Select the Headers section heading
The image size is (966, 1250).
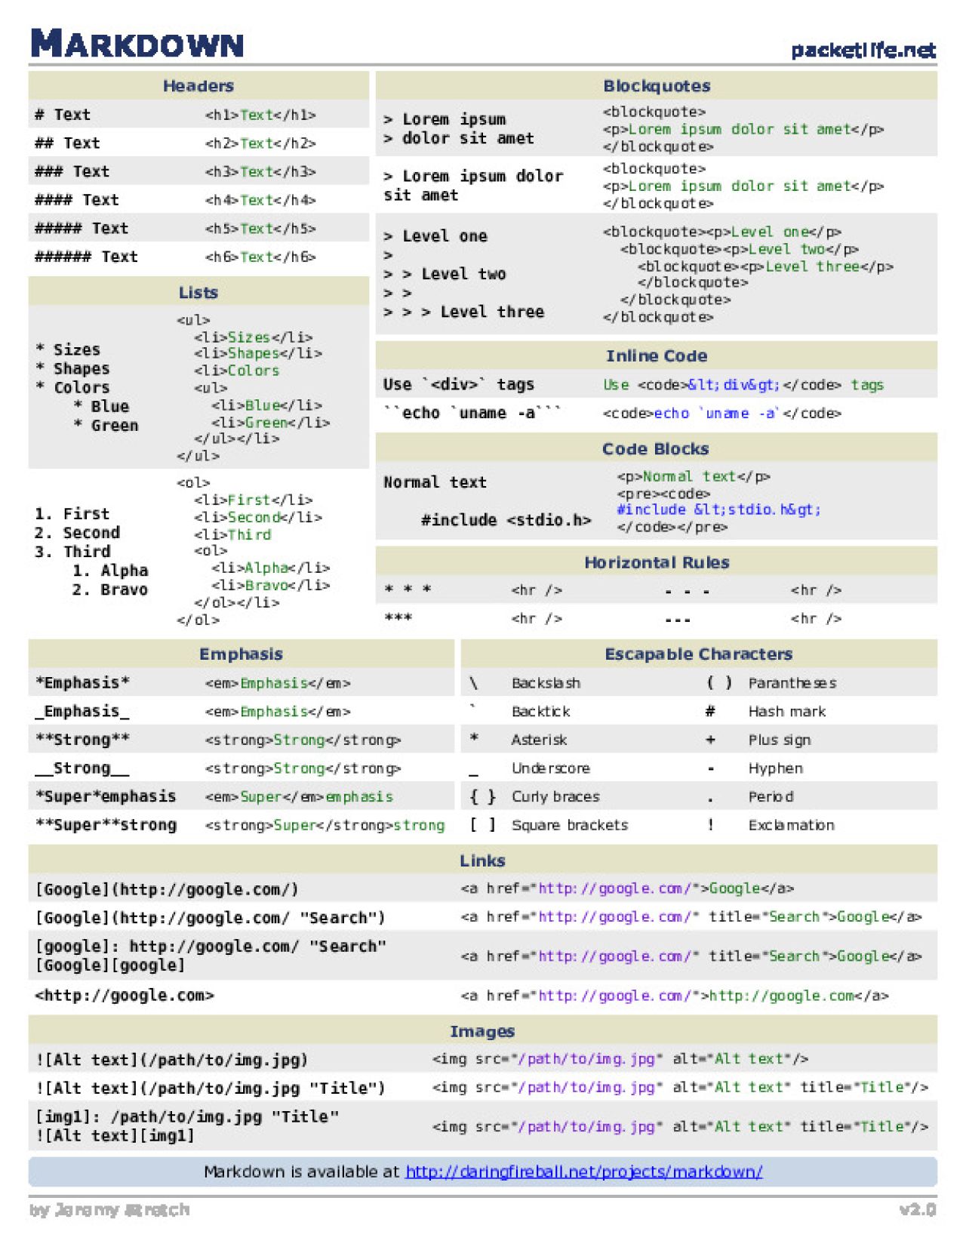[x=198, y=85]
